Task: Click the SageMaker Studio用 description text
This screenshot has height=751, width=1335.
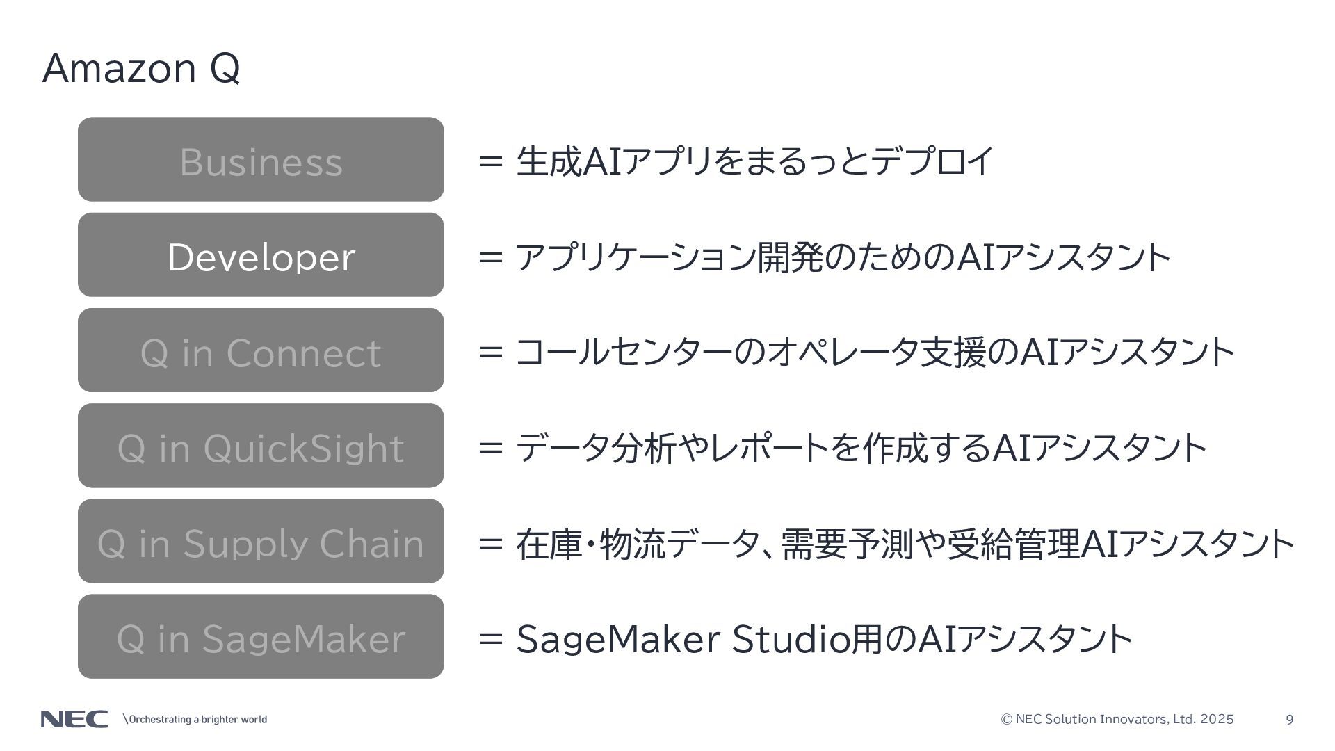Action: (x=825, y=638)
